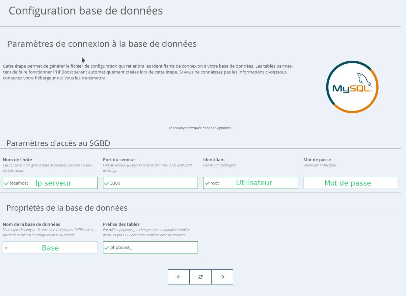Click the checkmark next to root identifier
This screenshot has width=406, height=296.
point(207,183)
